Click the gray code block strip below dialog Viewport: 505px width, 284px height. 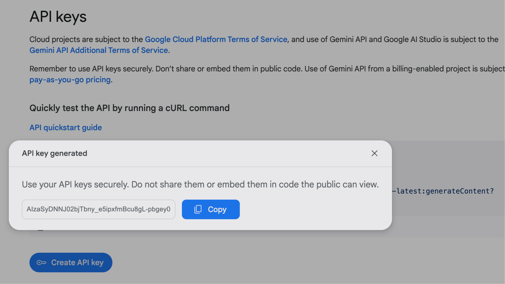pyautogui.click(x=215, y=234)
